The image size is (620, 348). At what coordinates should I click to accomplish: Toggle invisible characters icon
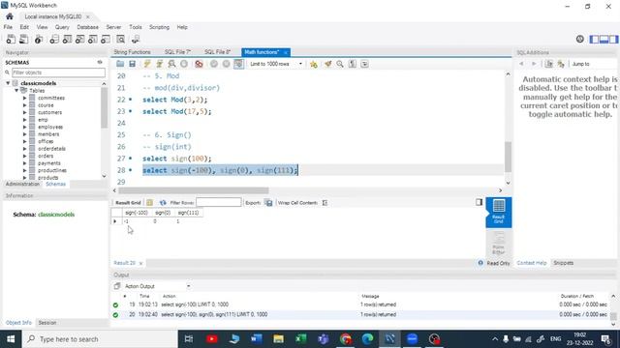click(353, 64)
